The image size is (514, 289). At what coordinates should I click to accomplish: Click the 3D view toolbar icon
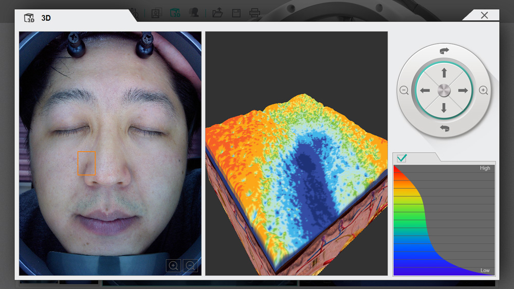click(x=175, y=13)
